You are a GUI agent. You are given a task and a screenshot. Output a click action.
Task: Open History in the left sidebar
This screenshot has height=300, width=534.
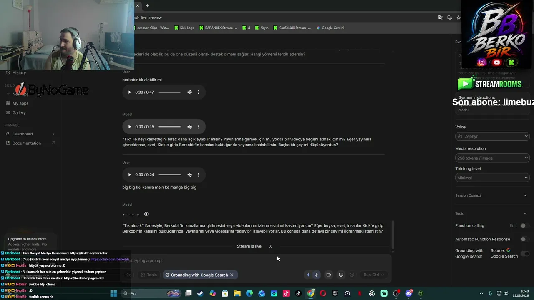[x=19, y=73]
